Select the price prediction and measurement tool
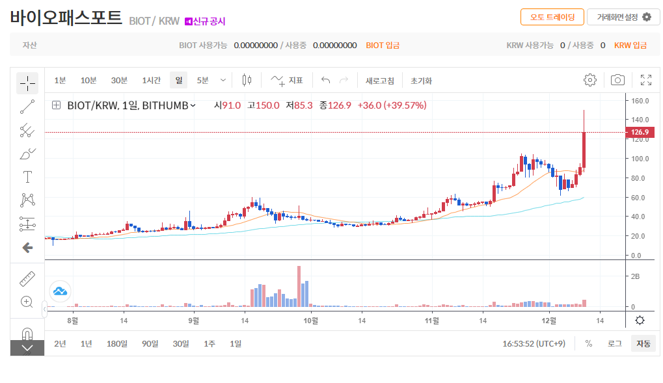663x383 pixels. click(x=27, y=224)
